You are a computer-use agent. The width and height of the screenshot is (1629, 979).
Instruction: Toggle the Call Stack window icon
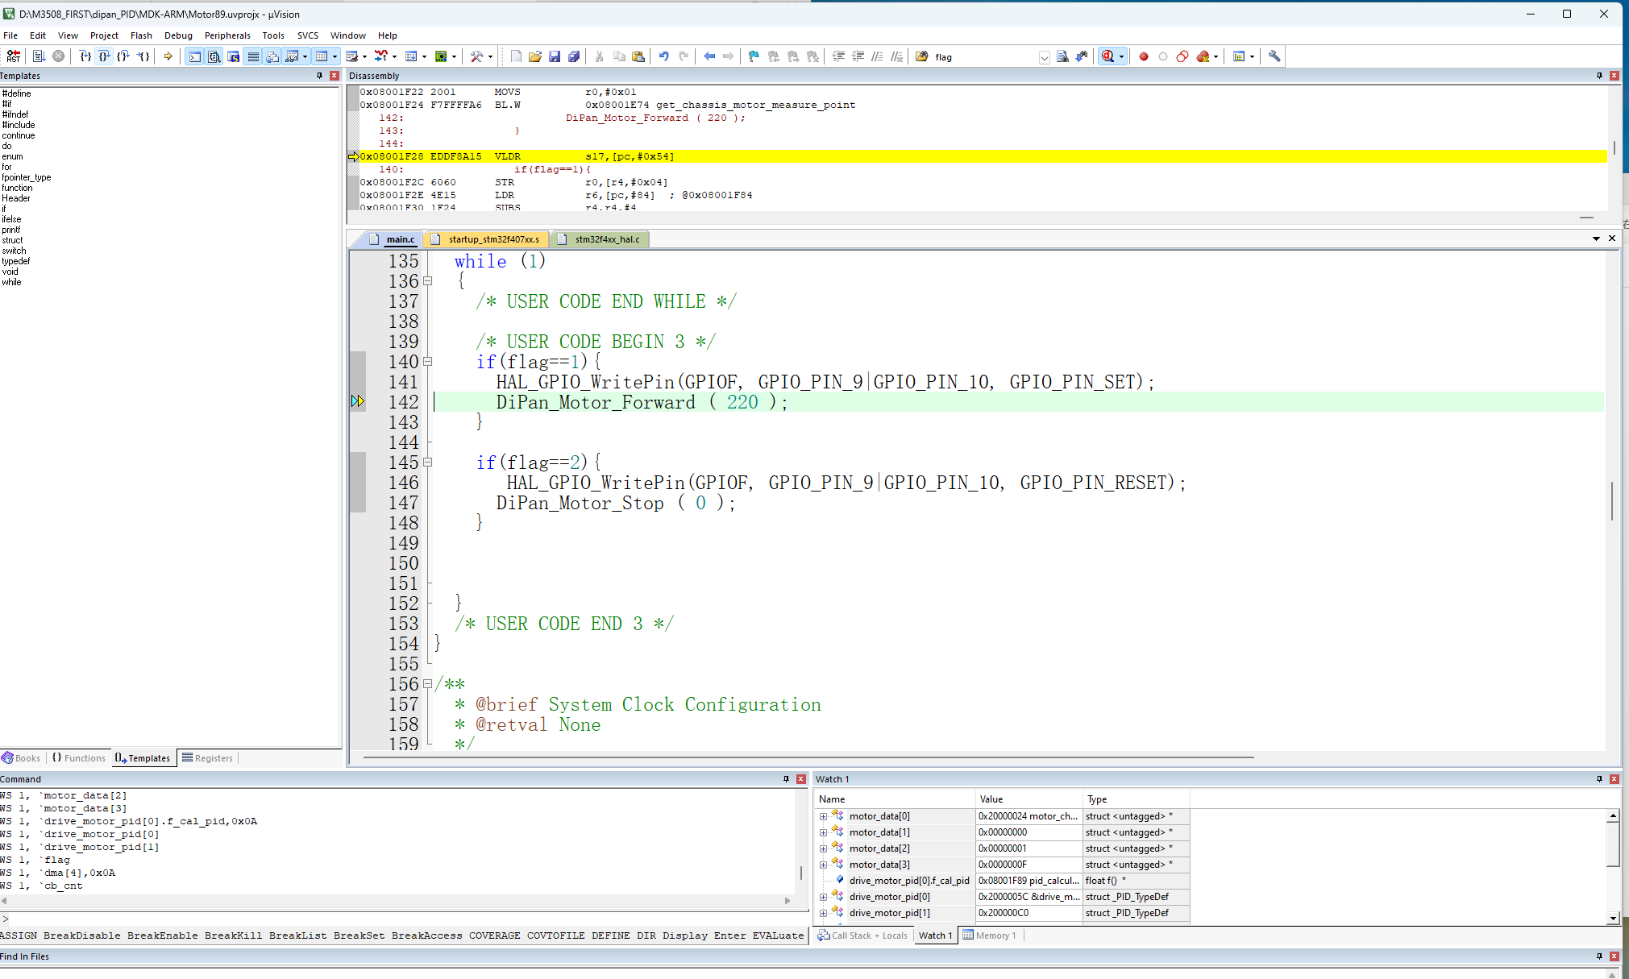(x=272, y=56)
